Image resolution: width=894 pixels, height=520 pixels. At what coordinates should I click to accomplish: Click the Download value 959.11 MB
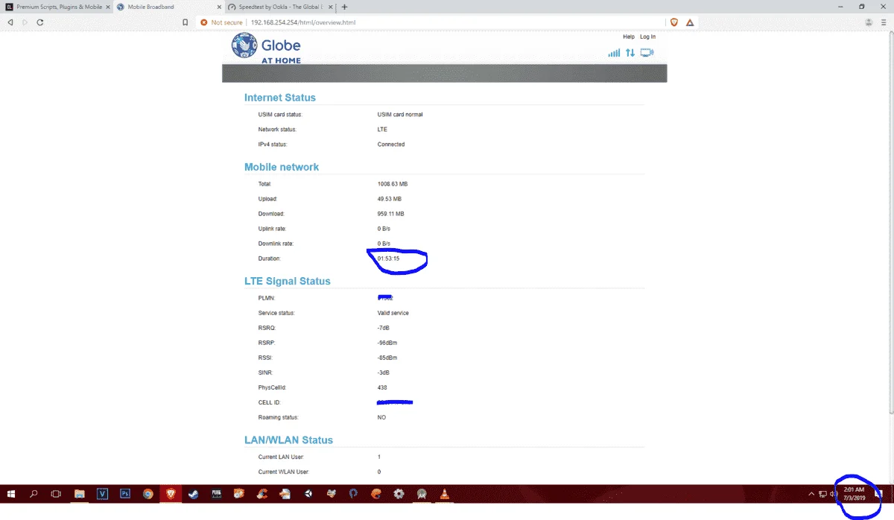tap(391, 214)
